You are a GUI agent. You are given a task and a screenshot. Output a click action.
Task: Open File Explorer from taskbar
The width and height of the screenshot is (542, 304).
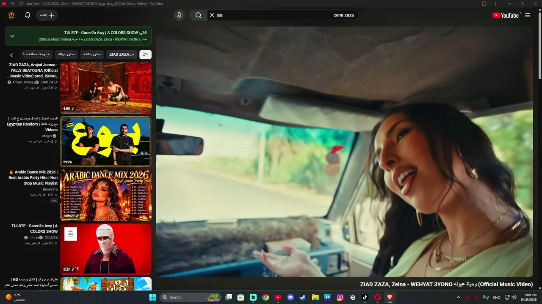point(315,297)
